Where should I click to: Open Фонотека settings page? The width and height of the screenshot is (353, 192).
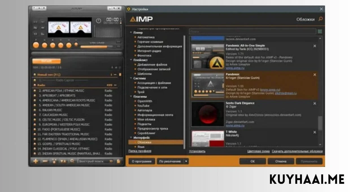tap(144, 55)
